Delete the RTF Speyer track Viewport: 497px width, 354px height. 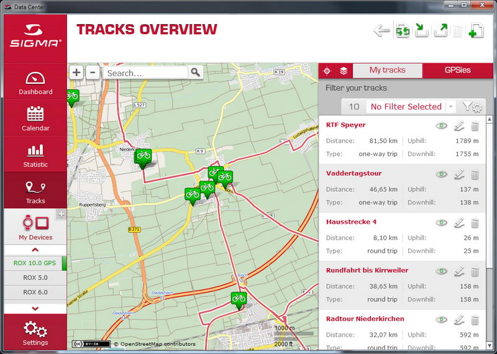(x=475, y=126)
